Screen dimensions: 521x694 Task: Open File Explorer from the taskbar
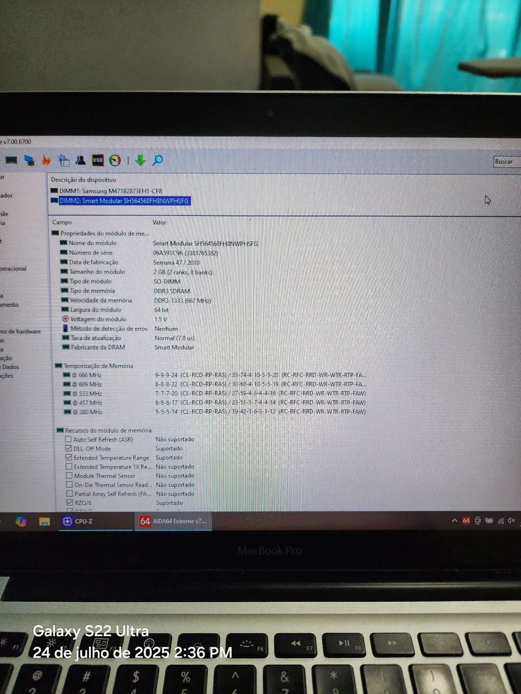45,522
